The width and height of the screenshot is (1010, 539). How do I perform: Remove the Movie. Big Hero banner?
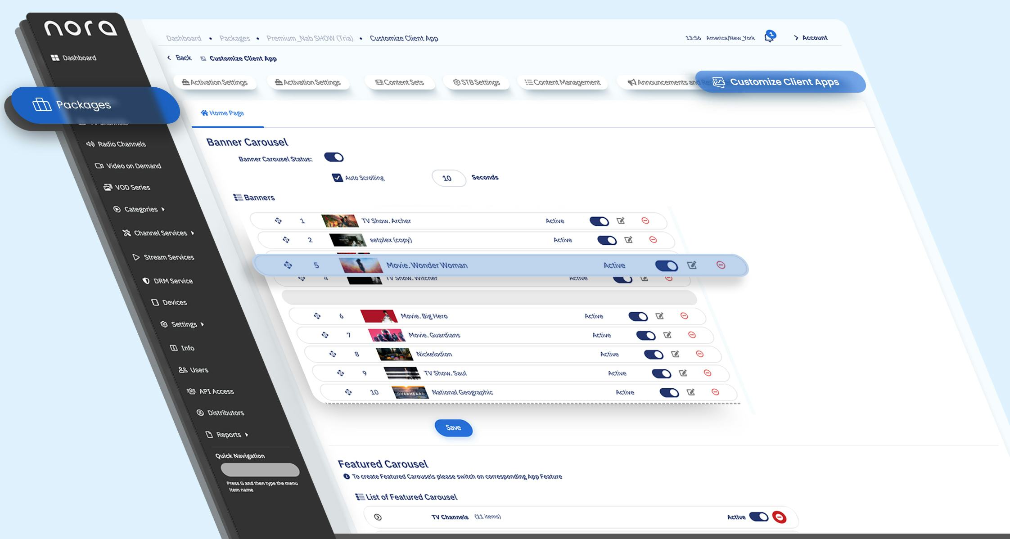pos(684,316)
